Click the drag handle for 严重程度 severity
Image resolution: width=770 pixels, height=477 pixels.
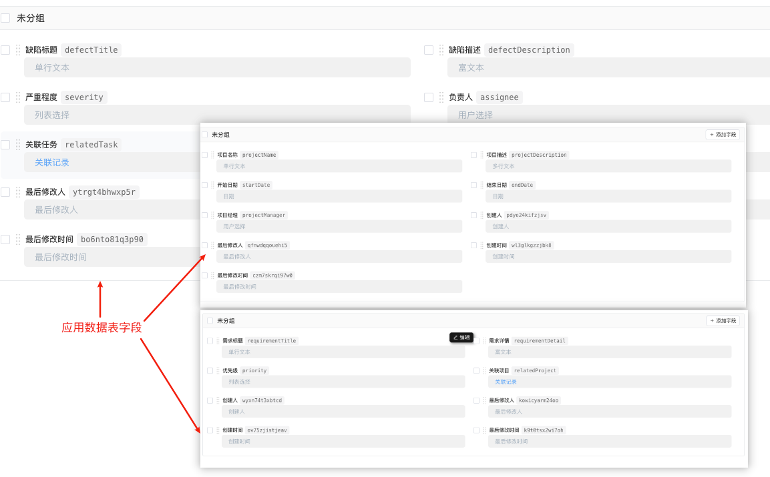click(18, 97)
